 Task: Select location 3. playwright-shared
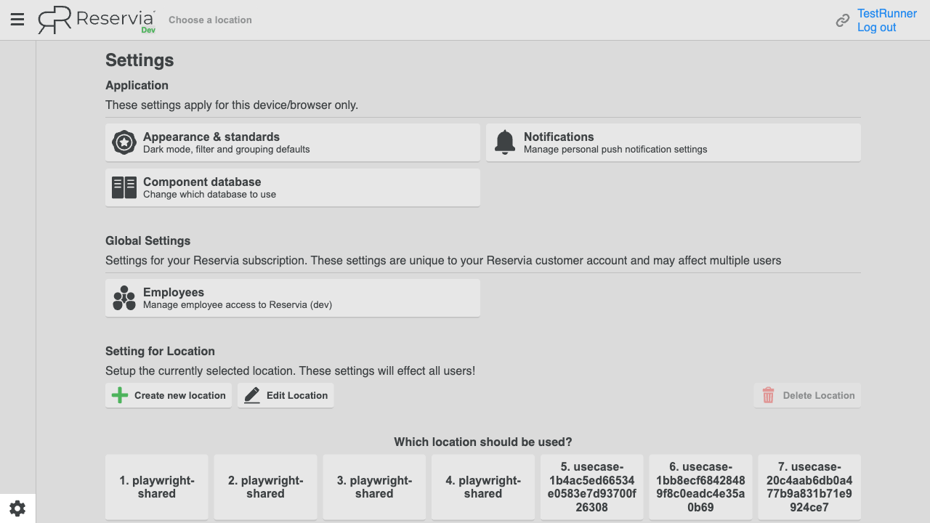point(374,487)
